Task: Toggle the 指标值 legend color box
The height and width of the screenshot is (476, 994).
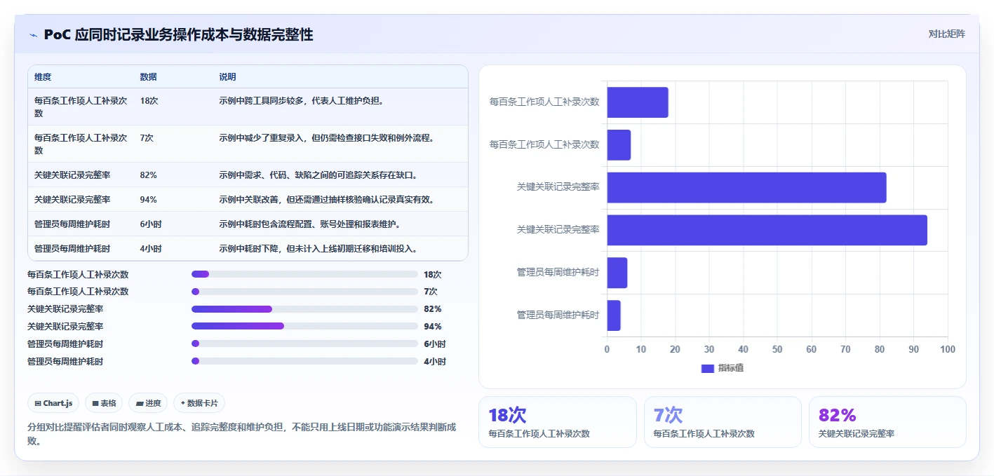Action: coord(708,368)
